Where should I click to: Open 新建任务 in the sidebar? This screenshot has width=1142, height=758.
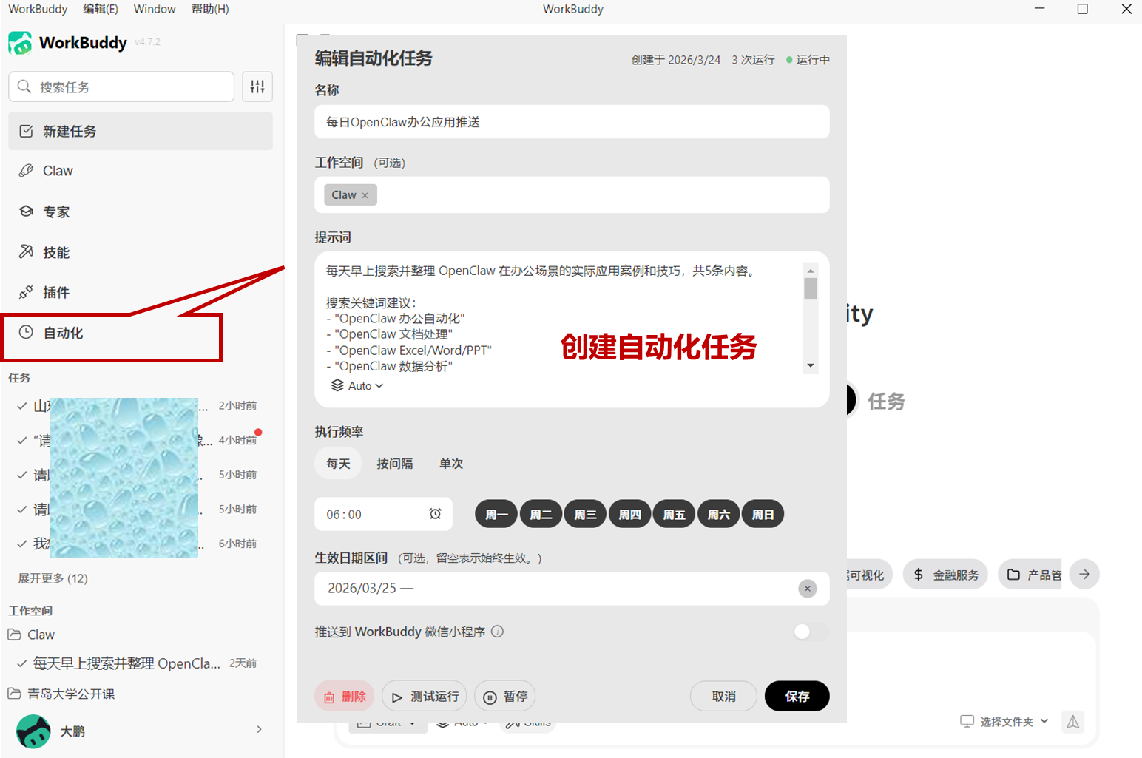(141, 131)
